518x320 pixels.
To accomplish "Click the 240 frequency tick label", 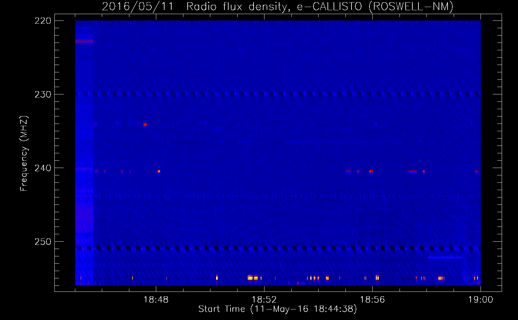I will (x=43, y=168).
